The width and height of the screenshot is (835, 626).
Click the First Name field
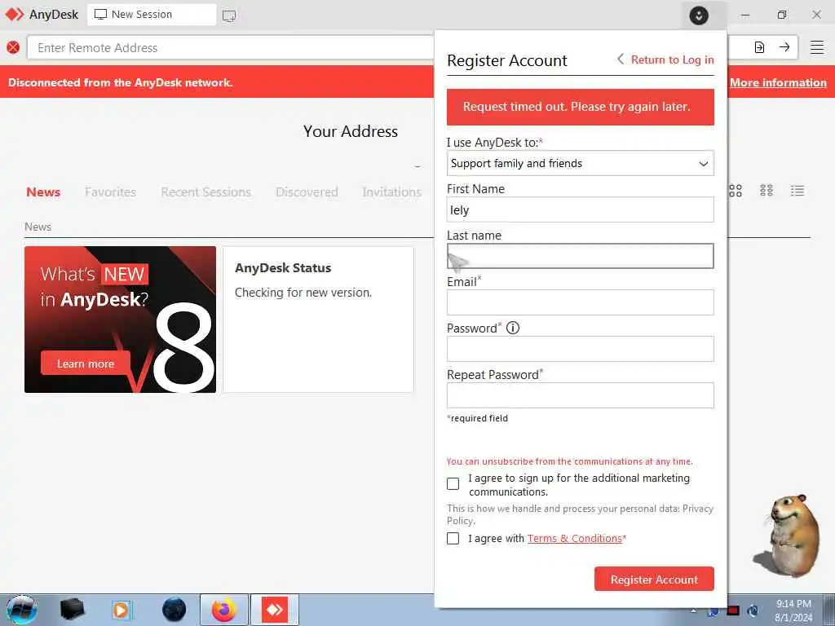tap(580, 209)
